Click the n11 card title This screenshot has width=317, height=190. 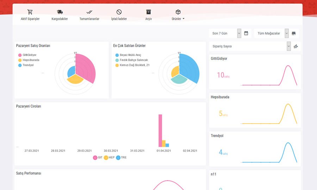(213, 174)
